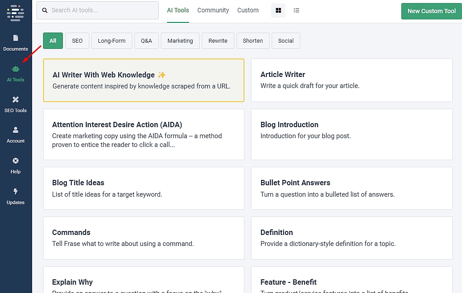Open the Article Writer tool card

[x=352, y=80]
